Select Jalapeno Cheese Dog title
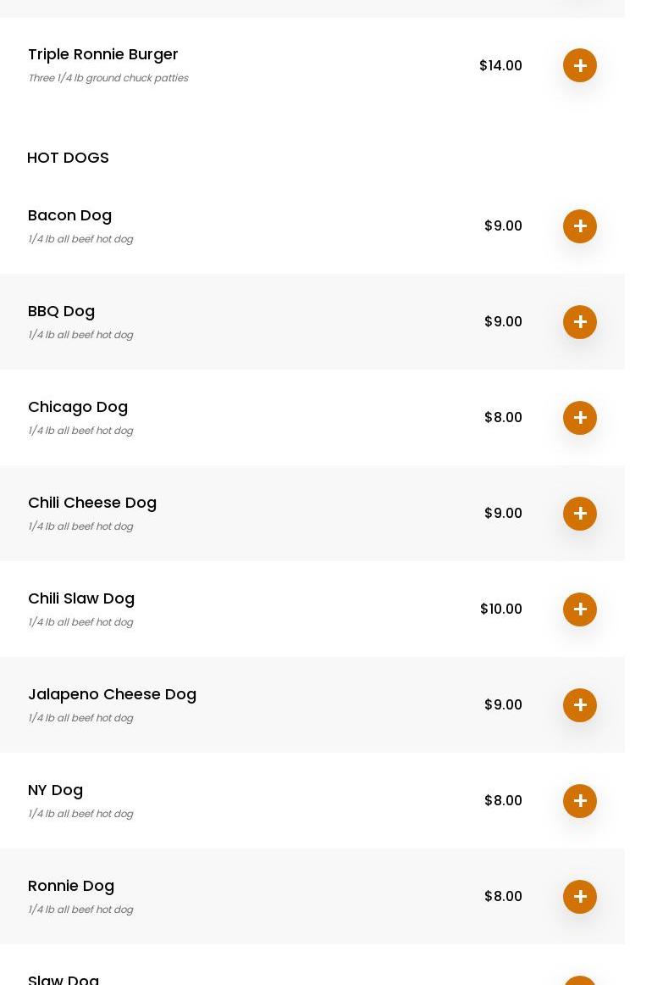 pyautogui.click(x=112, y=694)
